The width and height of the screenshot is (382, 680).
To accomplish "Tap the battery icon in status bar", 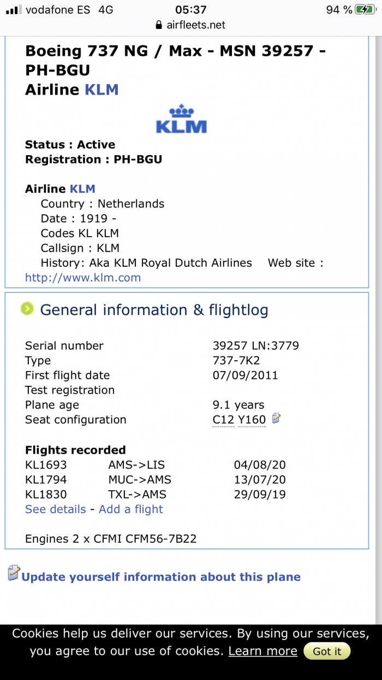I will [x=364, y=9].
